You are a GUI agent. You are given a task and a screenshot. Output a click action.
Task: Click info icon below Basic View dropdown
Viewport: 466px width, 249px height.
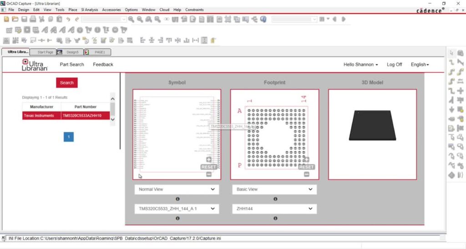[275, 199]
